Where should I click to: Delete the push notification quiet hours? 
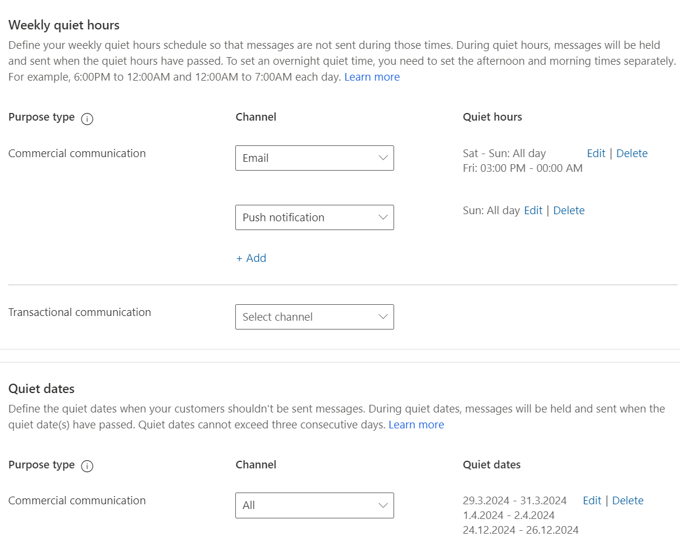[568, 210]
